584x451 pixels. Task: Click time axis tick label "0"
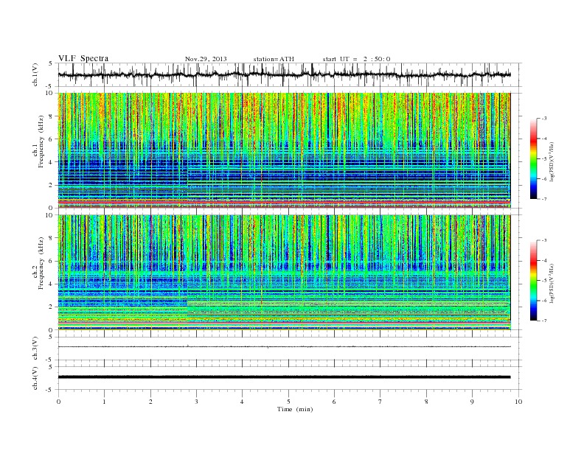pyautogui.click(x=58, y=402)
